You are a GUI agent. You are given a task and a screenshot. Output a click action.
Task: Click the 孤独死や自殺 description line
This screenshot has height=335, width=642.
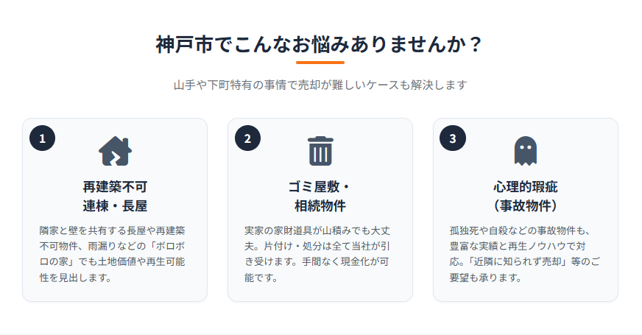click(520, 230)
